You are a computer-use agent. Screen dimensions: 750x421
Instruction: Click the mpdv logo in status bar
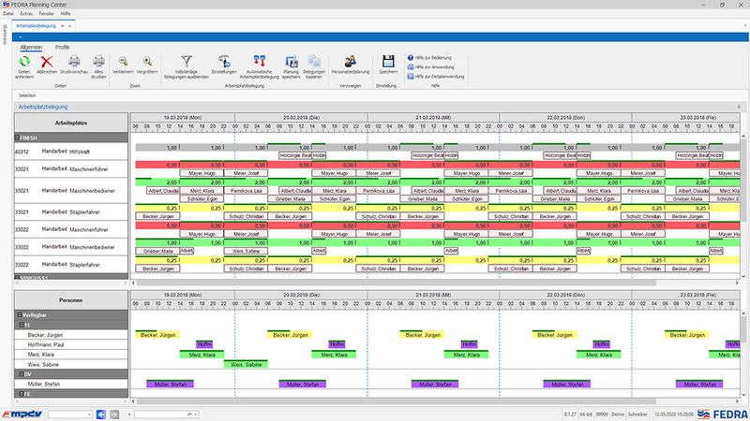22,414
